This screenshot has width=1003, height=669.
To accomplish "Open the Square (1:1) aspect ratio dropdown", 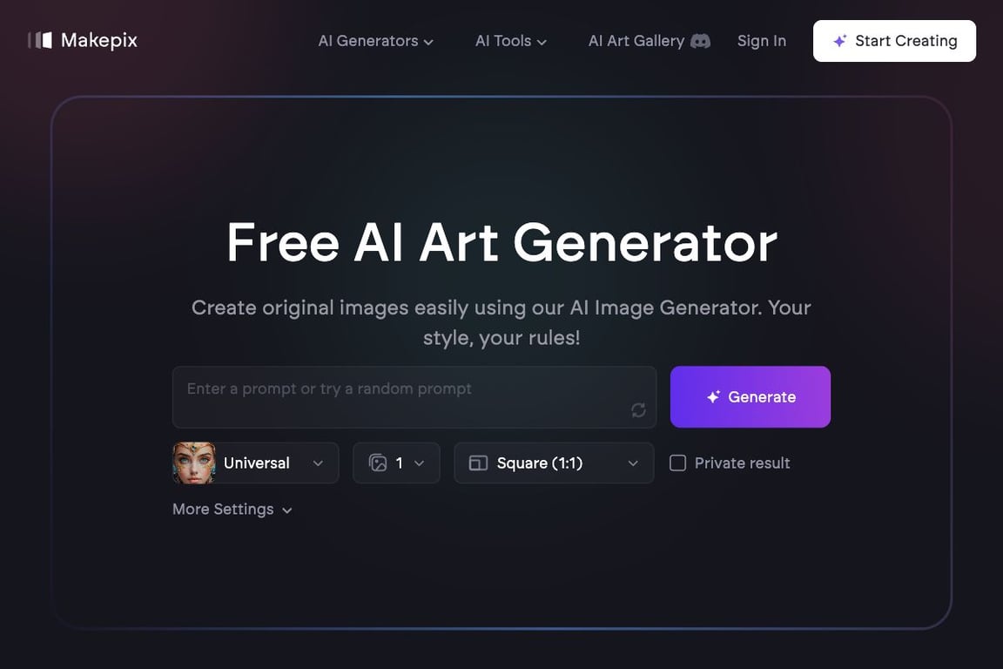I will pos(554,463).
